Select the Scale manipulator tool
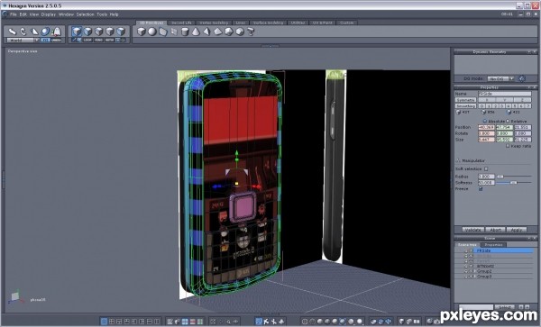 point(34,32)
